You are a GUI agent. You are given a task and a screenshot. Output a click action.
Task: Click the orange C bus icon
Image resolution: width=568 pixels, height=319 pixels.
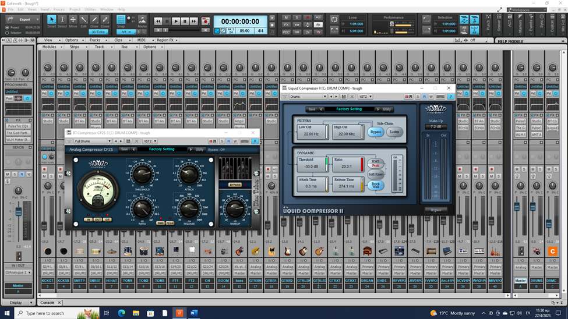tap(552, 251)
